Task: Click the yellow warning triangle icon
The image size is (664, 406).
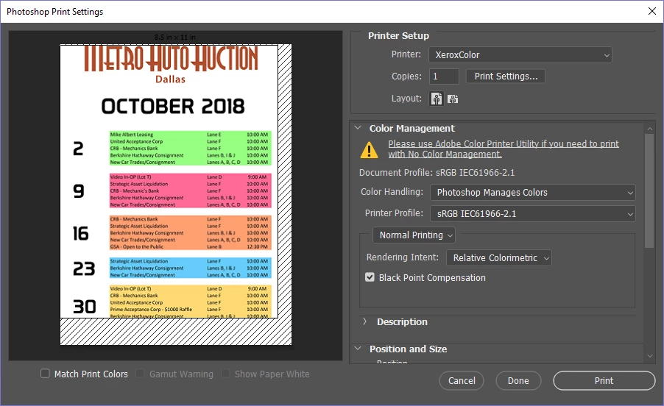Action: click(x=369, y=150)
